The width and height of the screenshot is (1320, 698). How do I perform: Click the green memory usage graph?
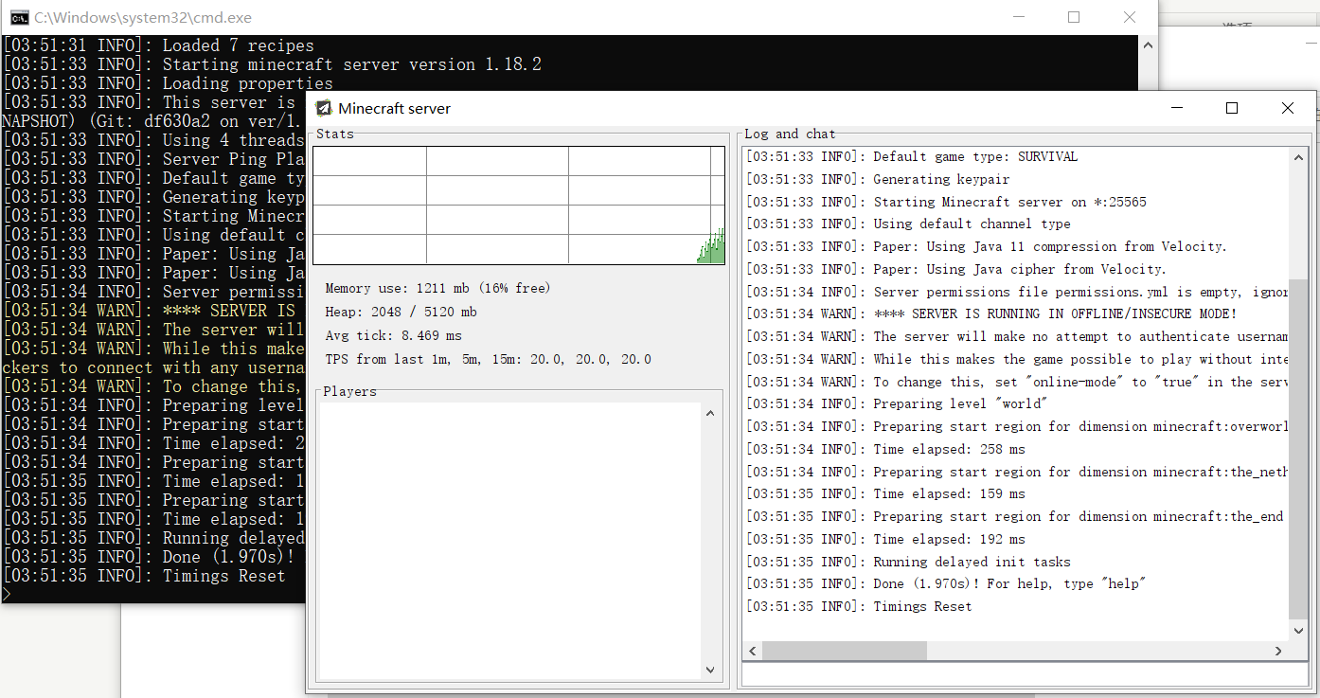coord(712,250)
